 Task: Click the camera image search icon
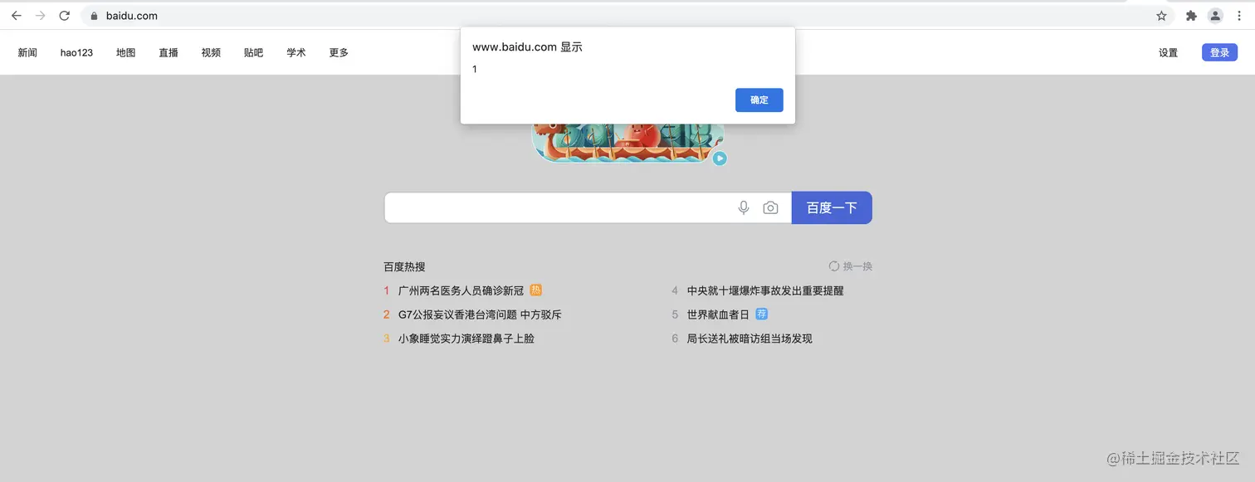click(770, 207)
